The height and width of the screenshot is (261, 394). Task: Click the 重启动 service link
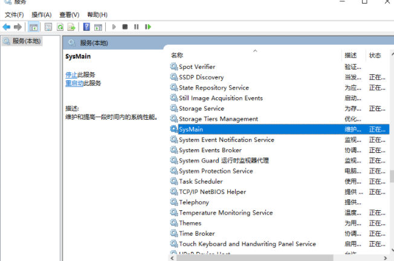(x=74, y=83)
